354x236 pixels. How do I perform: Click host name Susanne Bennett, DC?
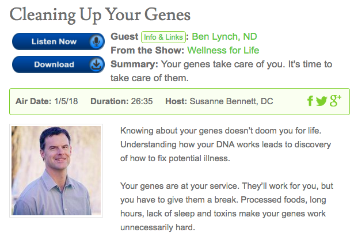[x=231, y=101]
